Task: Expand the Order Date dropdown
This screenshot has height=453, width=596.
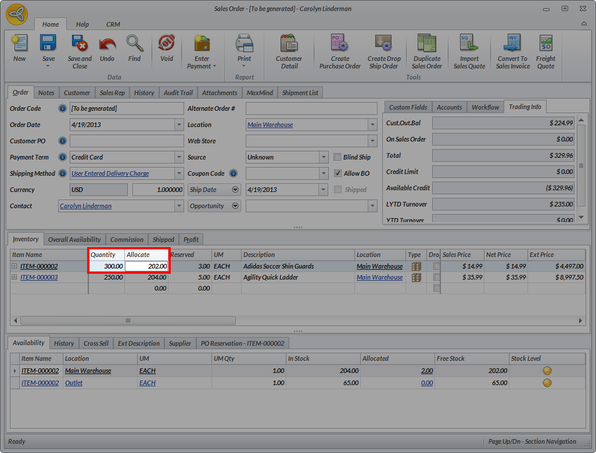Action: 179,125
